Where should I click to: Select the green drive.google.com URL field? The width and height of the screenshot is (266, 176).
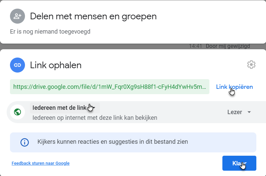[110, 87]
